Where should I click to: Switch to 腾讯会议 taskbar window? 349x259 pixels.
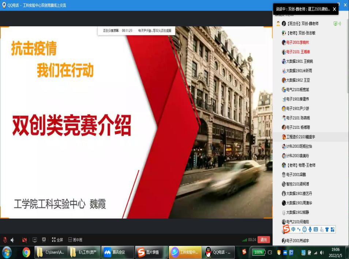click(115, 252)
